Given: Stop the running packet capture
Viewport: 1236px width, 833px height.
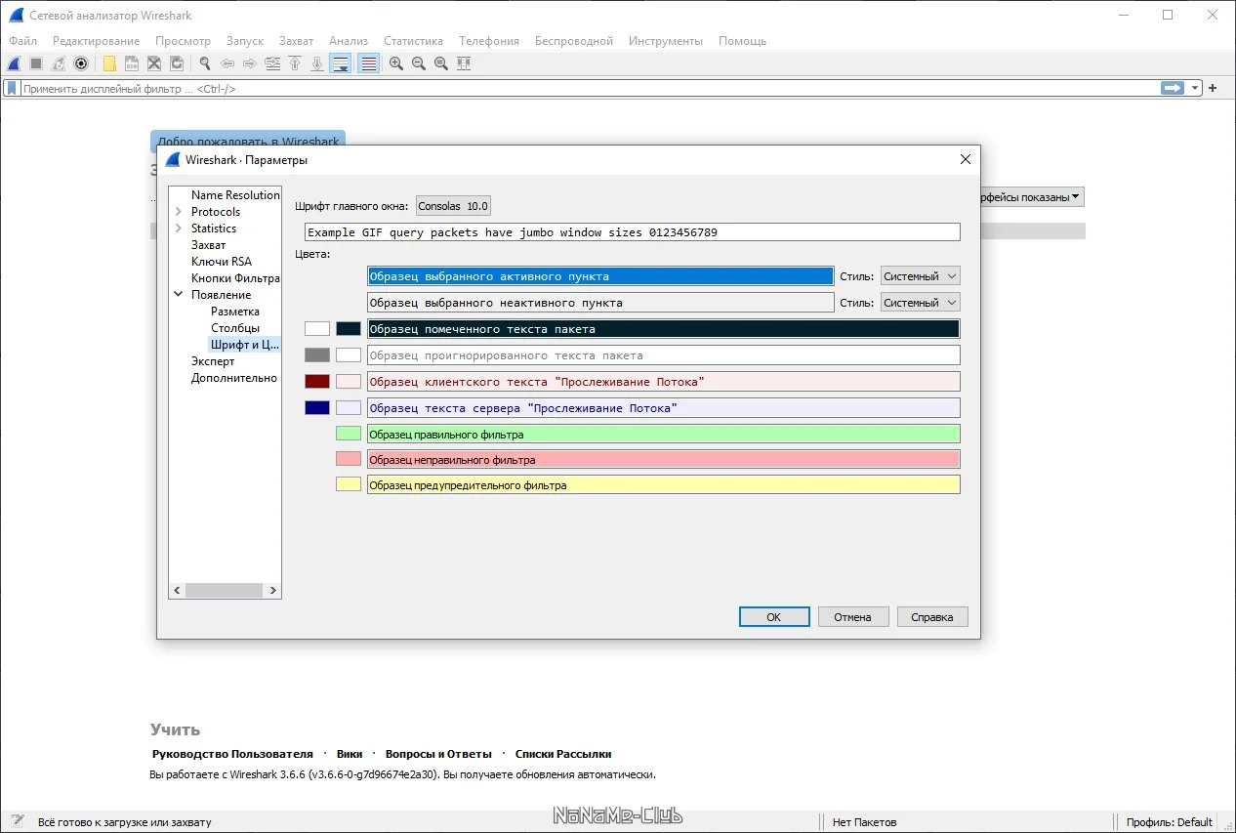Looking at the screenshot, I should (x=36, y=63).
